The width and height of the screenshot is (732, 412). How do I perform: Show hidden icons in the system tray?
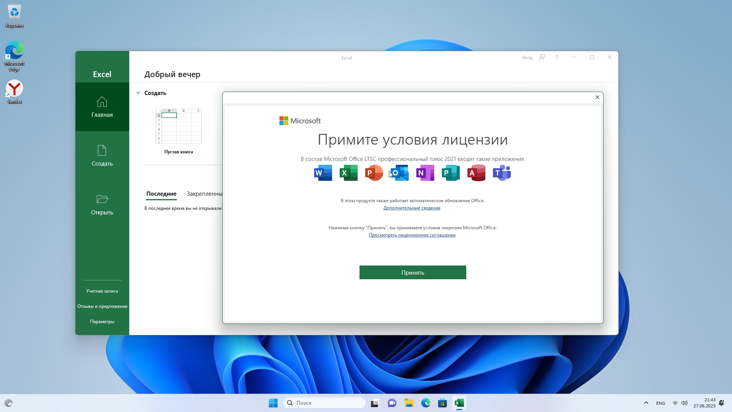(646, 403)
